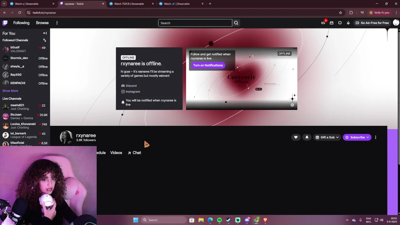
Task: Open the Following page
Action: (21, 23)
